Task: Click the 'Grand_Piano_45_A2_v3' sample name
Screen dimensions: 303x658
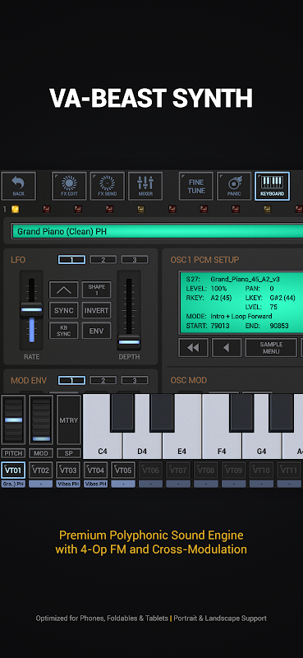Action: pyautogui.click(x=246, y=279)
